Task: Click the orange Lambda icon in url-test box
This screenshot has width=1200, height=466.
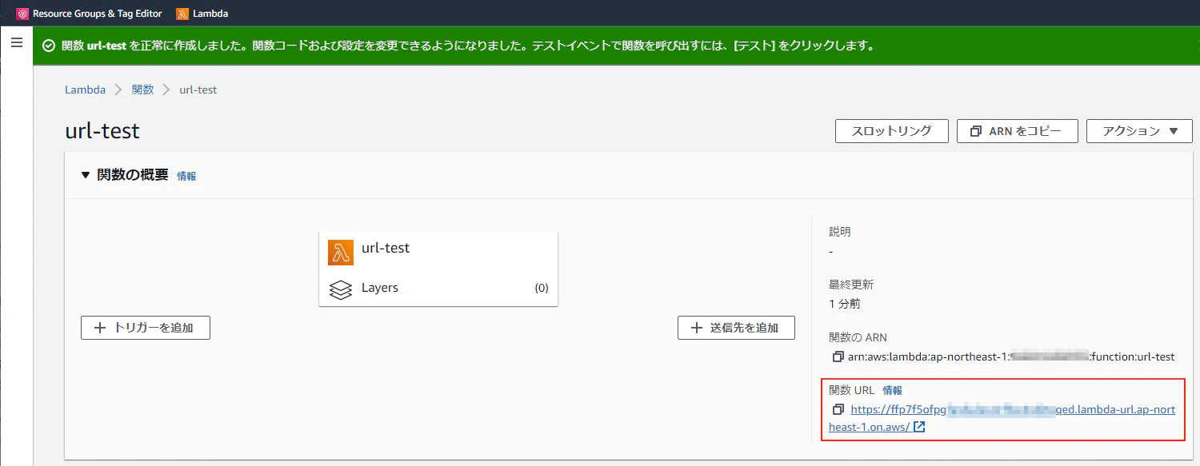Action: coord(341,252)
